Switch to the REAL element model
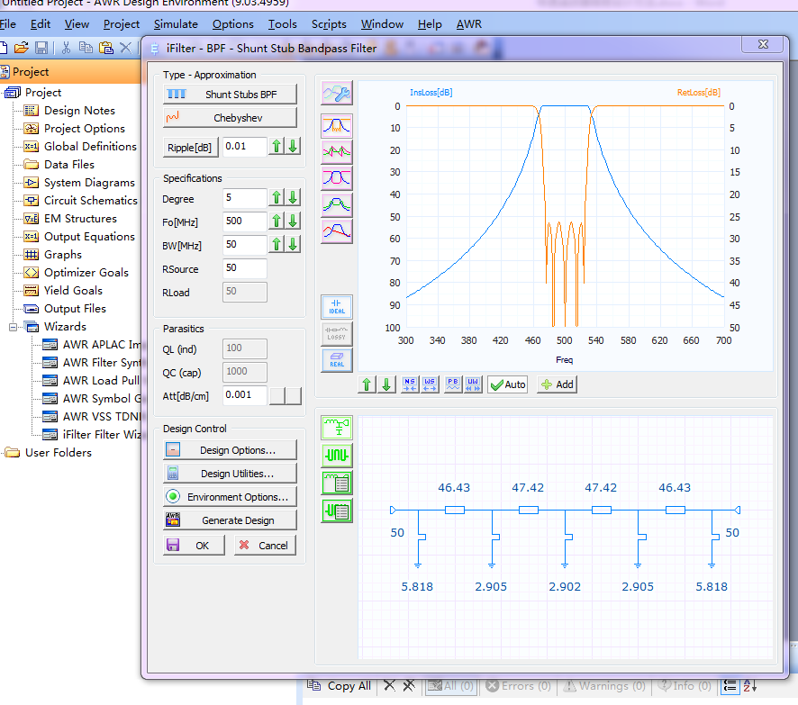 337,360
